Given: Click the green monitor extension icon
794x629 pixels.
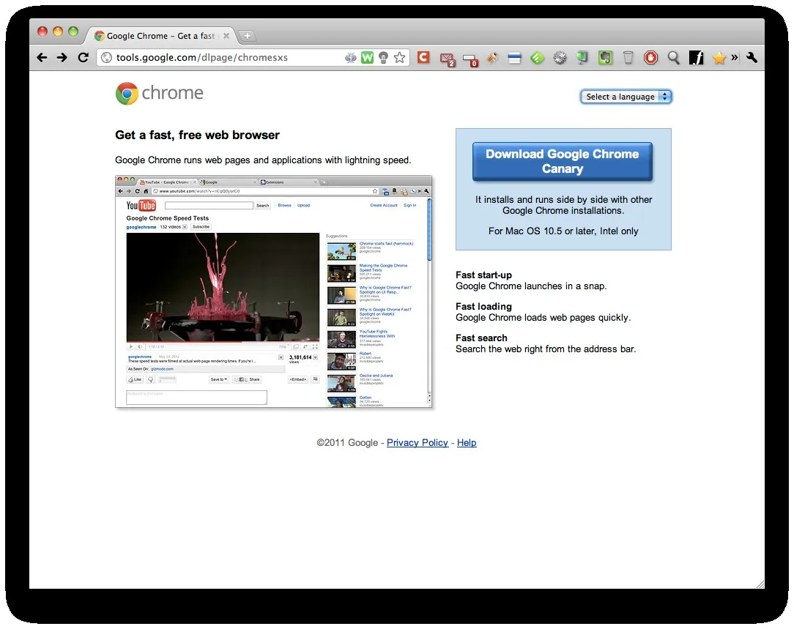Looking at the screenshot, I should (x=582, y=58).
